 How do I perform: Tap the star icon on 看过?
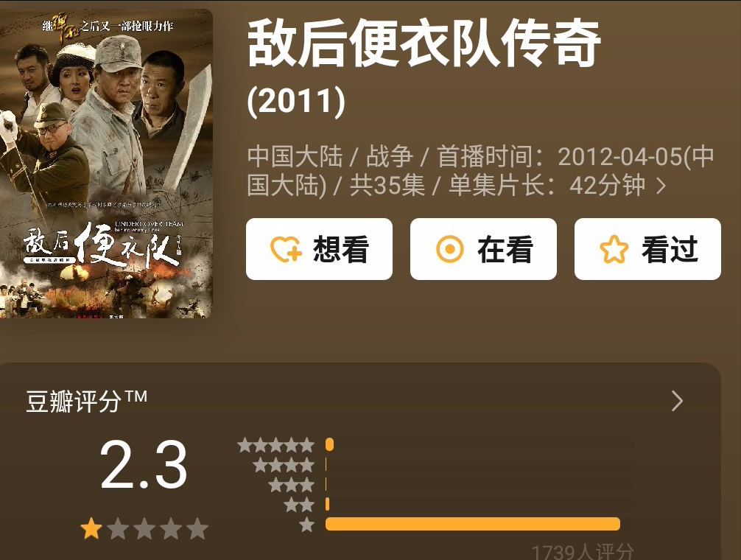[614, 249]
